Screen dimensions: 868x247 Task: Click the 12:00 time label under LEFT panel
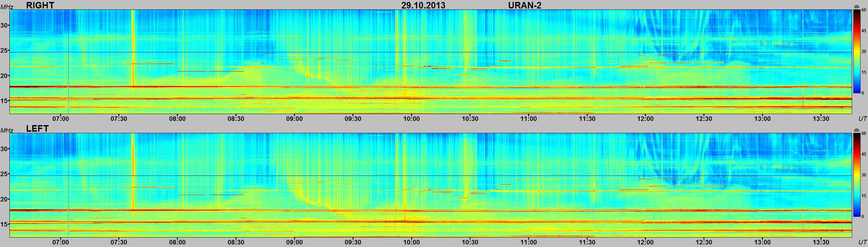pos(645,242)
